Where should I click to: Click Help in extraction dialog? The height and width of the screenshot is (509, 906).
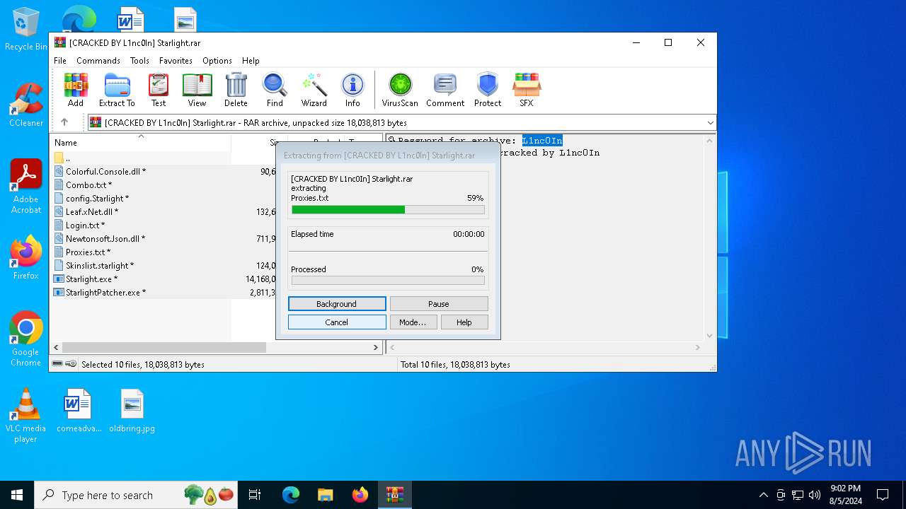pyautogui.click(x=464, y=322)
